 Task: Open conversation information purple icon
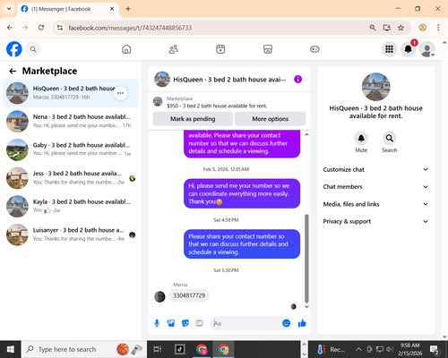click(x=297, y=80)
